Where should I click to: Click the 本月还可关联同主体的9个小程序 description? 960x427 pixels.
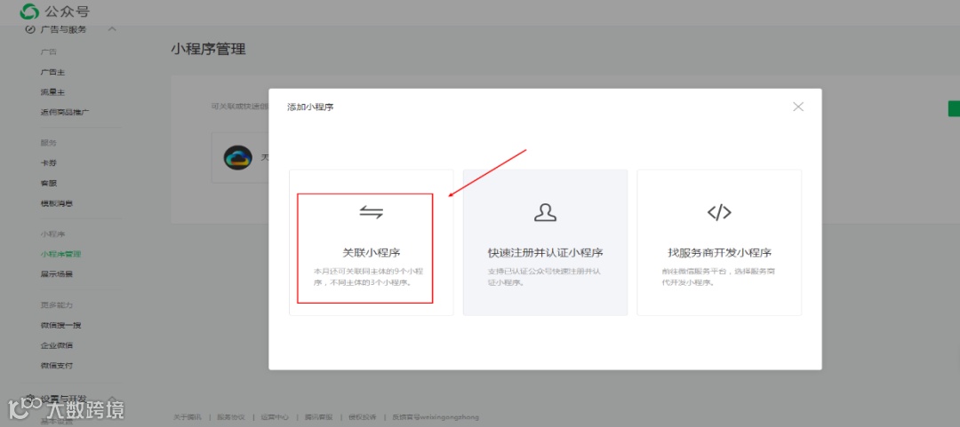pyautogui.click(x=371, y=277)
